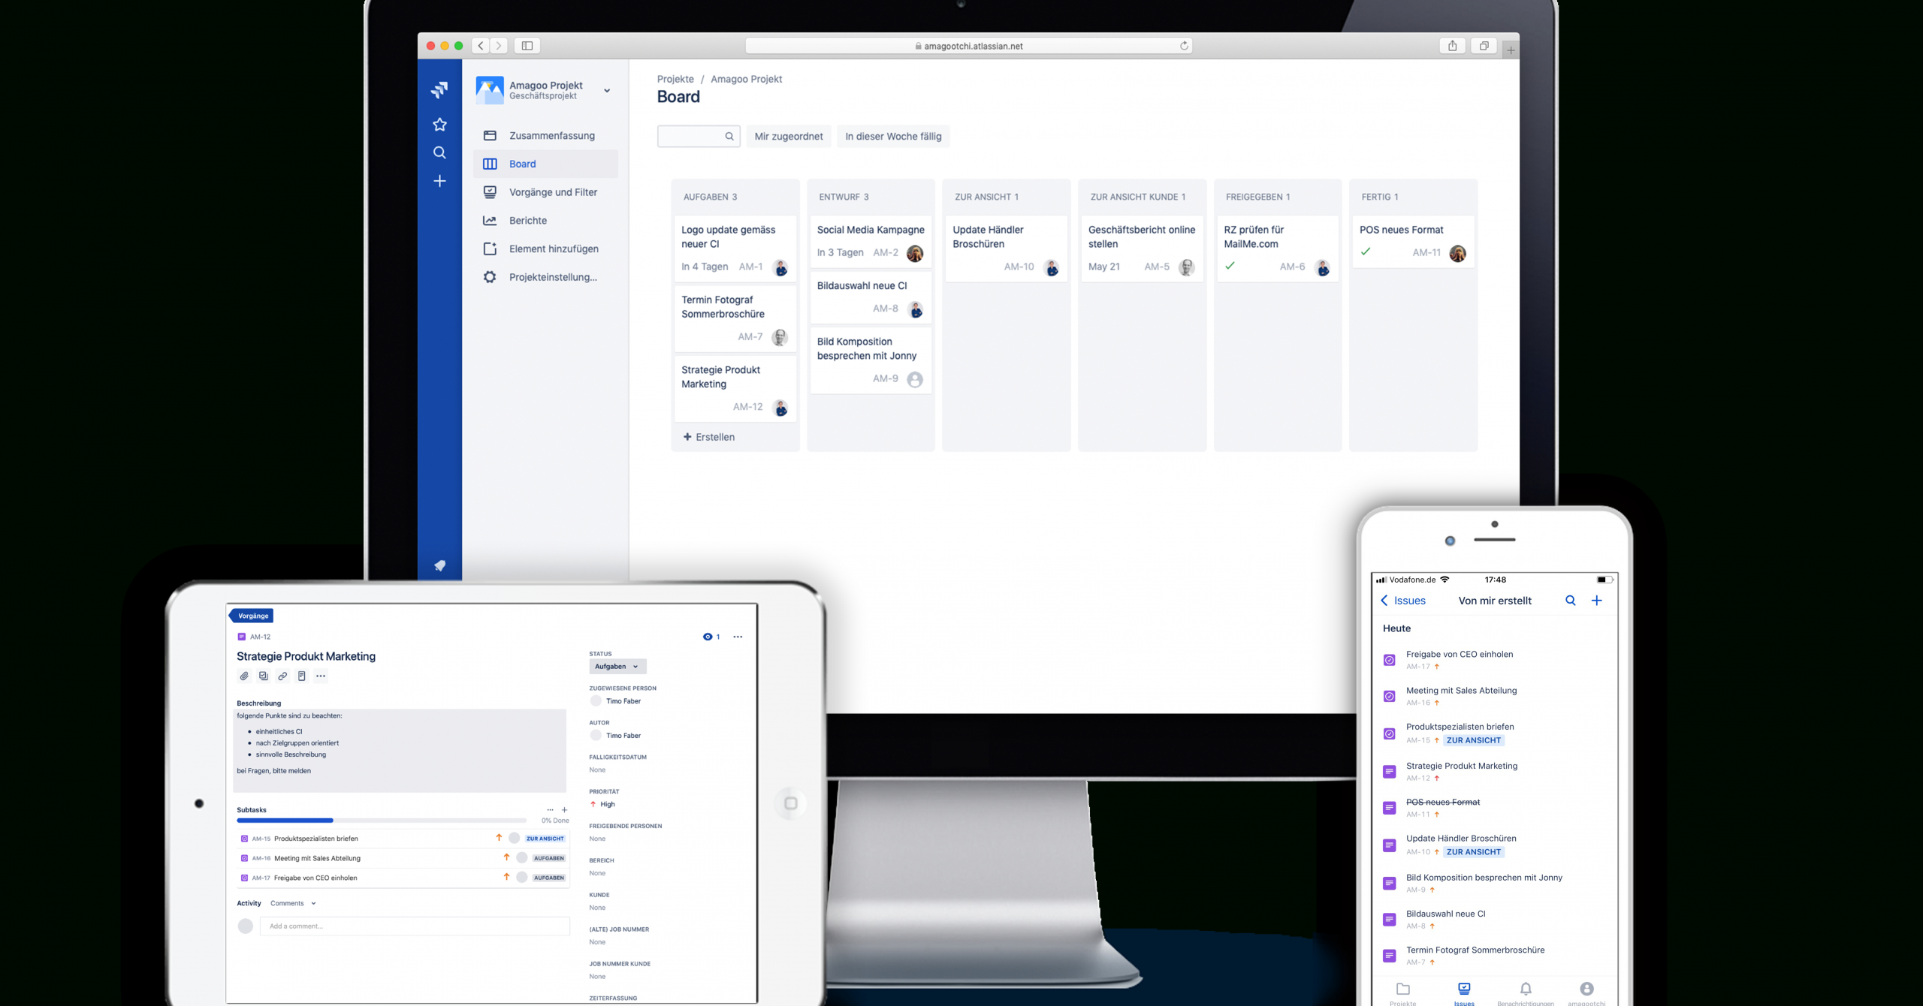Click High priority value on tablet
Image resolution: width=1923 pixels, height=1006 pixels.
(602, 804)
